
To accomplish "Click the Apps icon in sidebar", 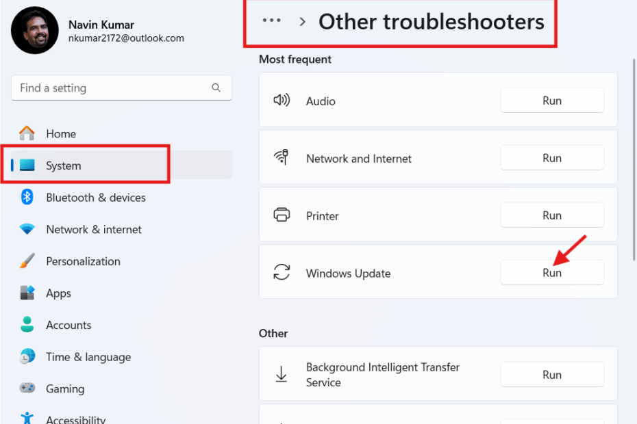I will coord(27,293).
